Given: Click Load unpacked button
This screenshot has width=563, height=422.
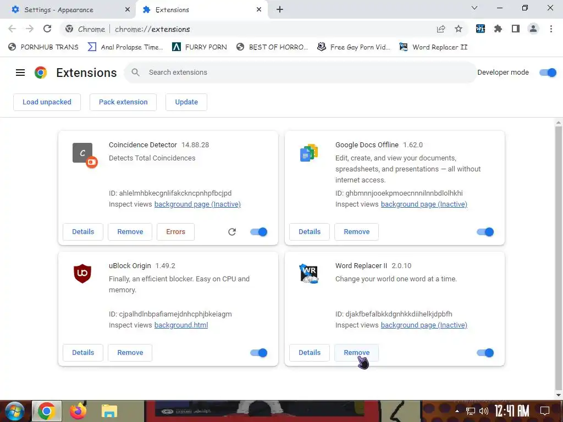Looking at the screenshot, I should (47, 102).
